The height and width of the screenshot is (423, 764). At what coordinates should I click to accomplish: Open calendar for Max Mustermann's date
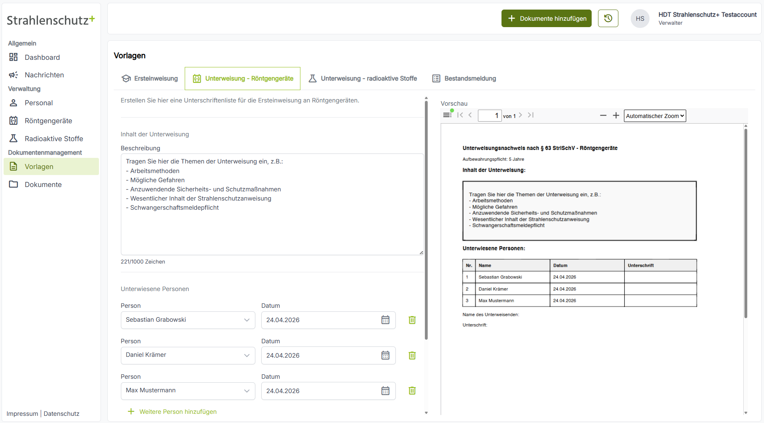385,391
